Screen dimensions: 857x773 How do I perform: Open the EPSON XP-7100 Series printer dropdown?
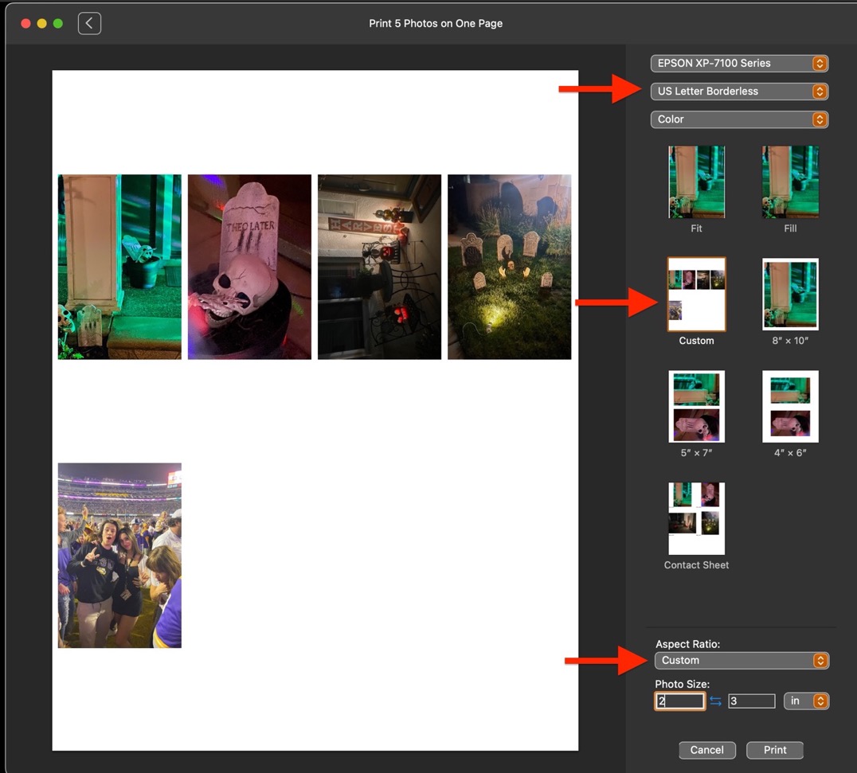pyautogui.click(x=739, y=63)
